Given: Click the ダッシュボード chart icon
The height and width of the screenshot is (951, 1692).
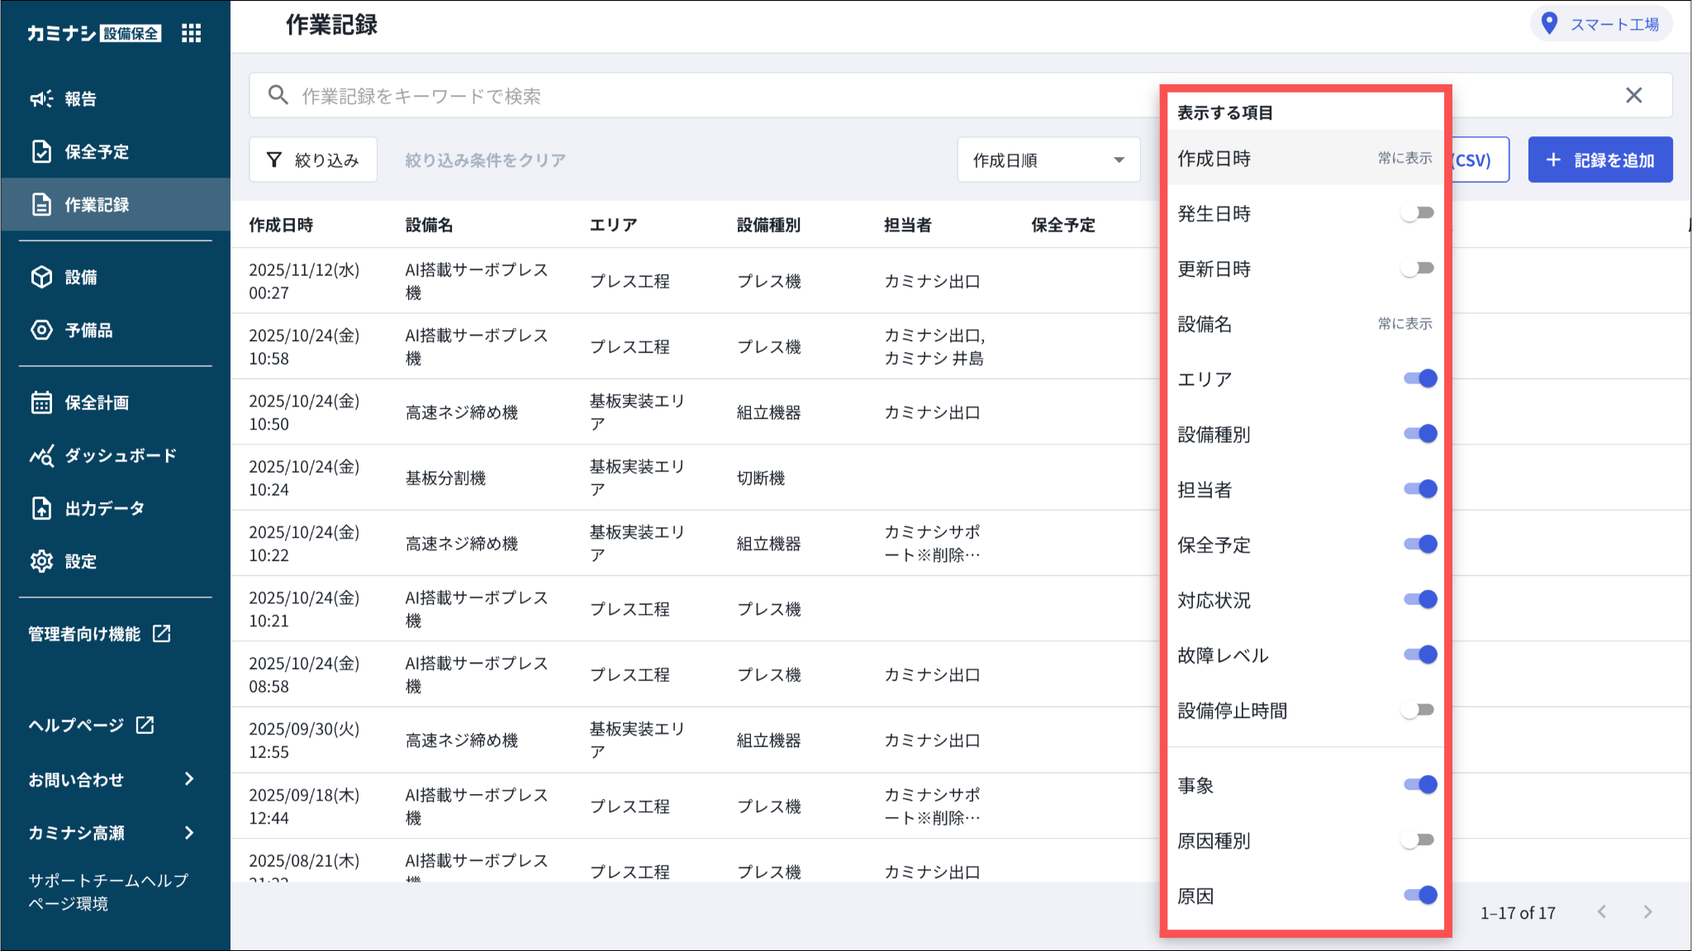Looking at the screenshot, I should pyautogui.click(x=41, y=455).
